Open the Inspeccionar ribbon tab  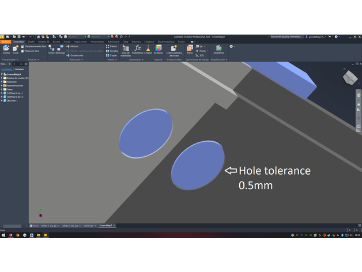click(80, 41)
